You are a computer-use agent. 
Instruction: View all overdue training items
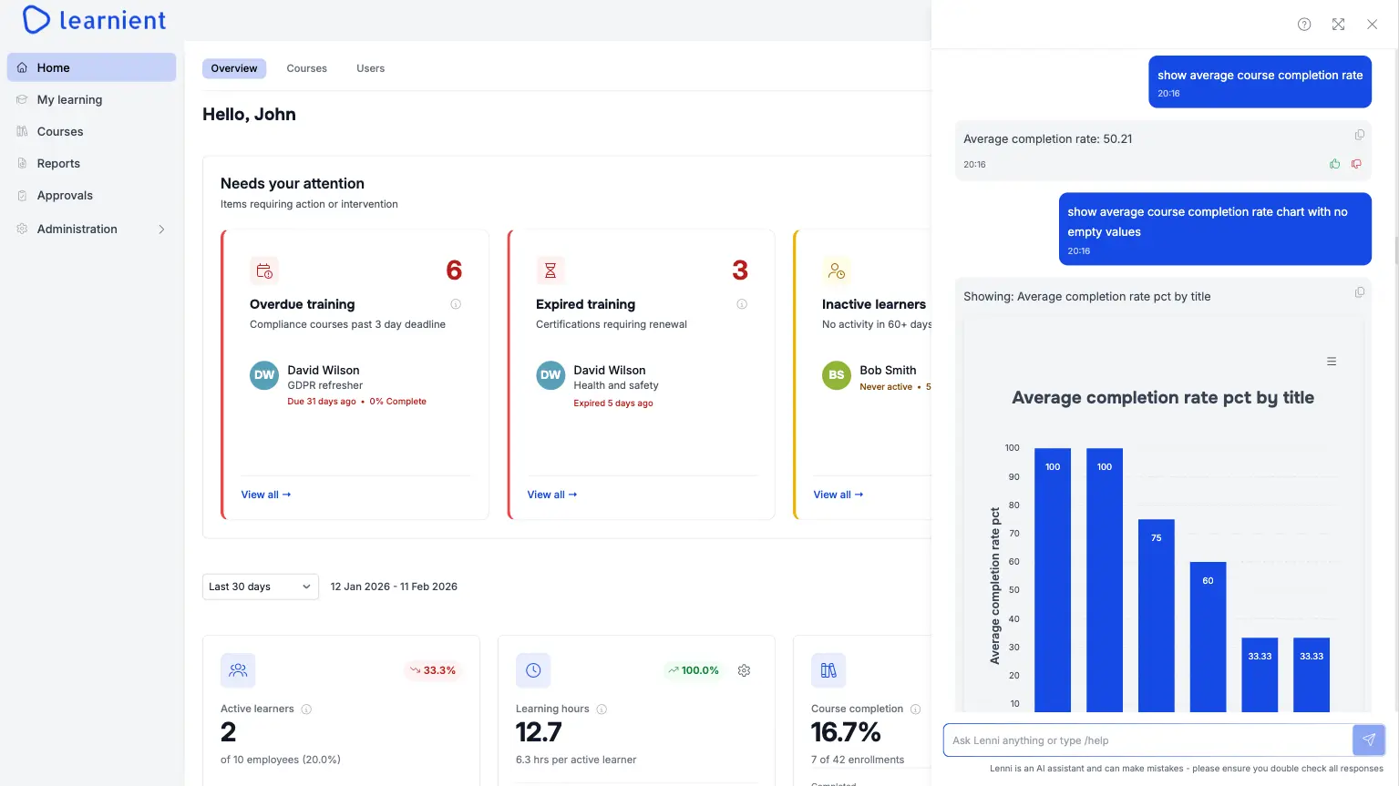[x=265, y=495]
